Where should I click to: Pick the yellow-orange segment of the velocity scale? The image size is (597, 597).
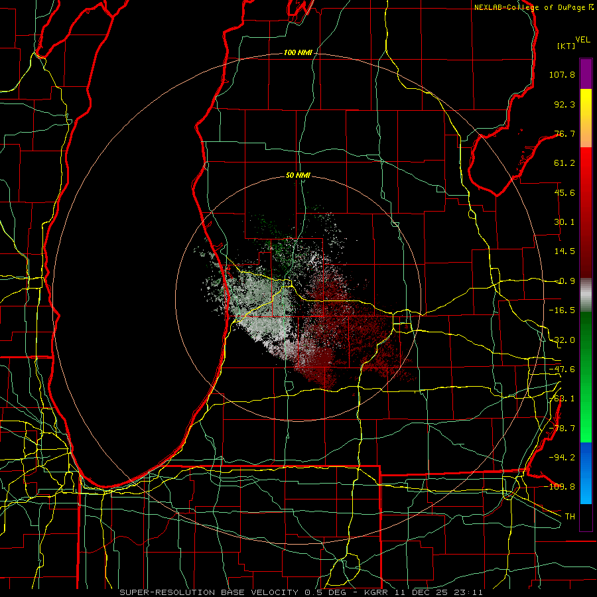586,118
